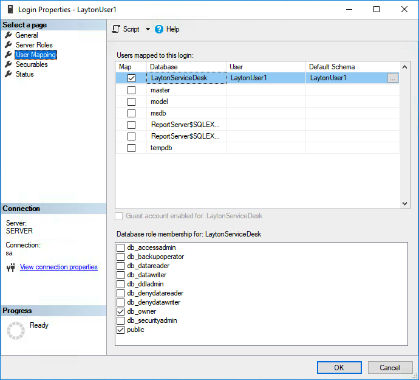This screenshot has width=419, height=380.
Task: Select the LaytonServiceDesk database cell
Action: point(186,78)
